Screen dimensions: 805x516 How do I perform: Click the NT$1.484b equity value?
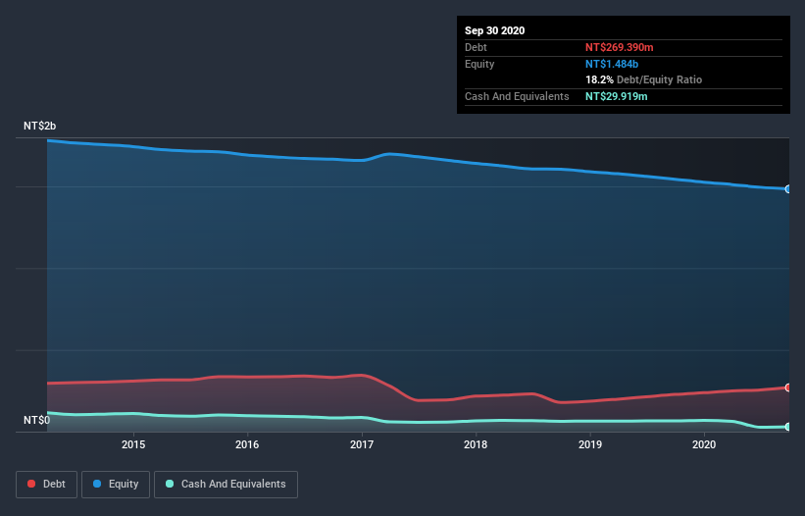[x=612, y=64]
